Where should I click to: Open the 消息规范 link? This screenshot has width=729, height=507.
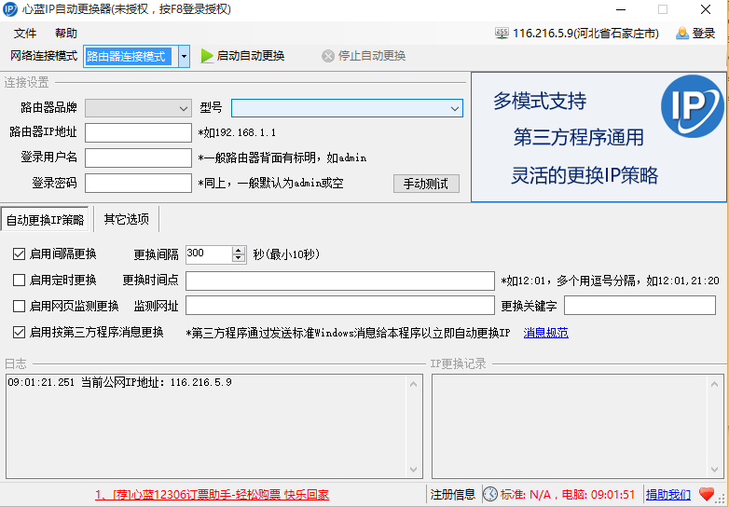pyautogui.click(x=546, y=333)
